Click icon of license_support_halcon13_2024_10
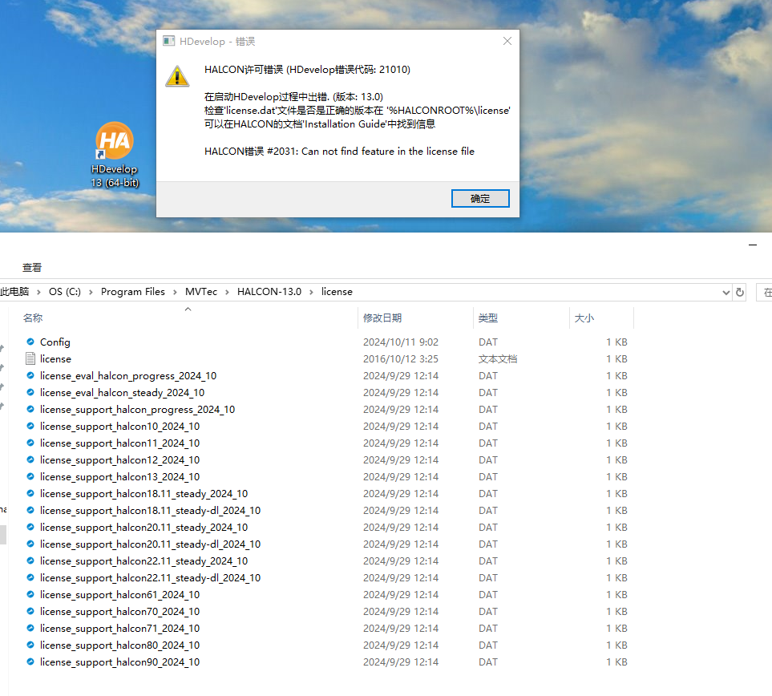 [30, 476]
